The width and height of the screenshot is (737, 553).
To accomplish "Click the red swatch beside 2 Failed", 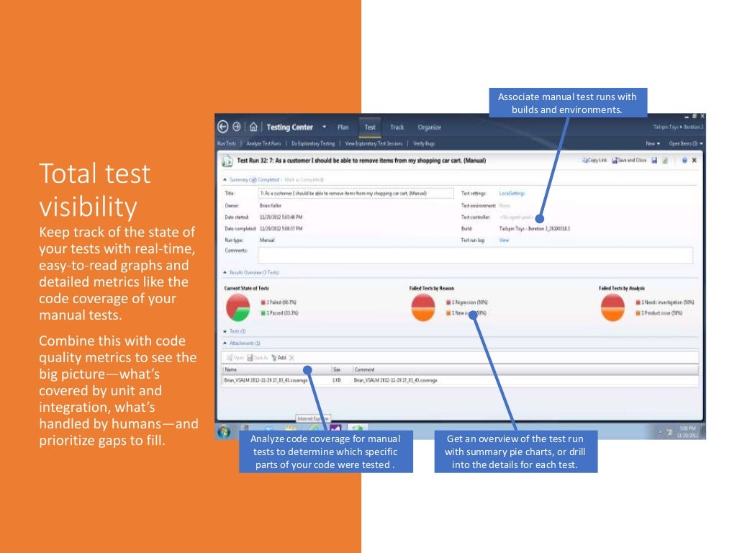I will tap(263, 302).
